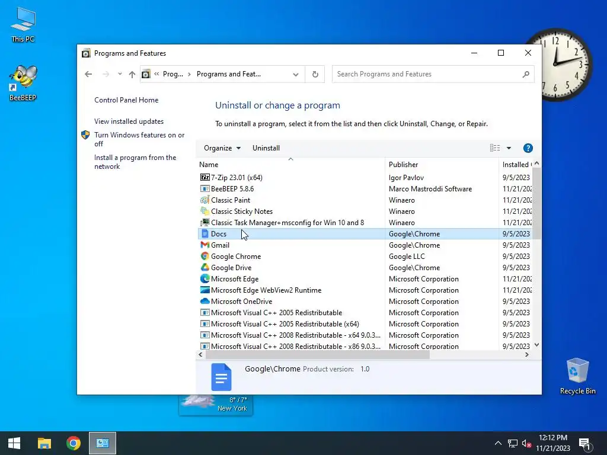This screenshot has height=455, width=607.
Task: Click Install a program from the network
Action: pyautogui.click(x=135, y=162)
